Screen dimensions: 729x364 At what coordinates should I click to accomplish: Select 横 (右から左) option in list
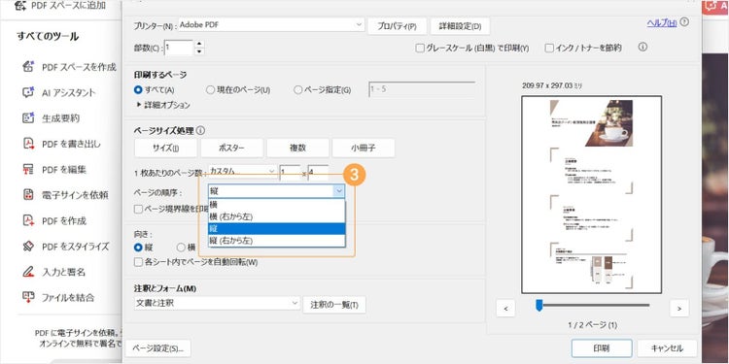tap(277, 216)
